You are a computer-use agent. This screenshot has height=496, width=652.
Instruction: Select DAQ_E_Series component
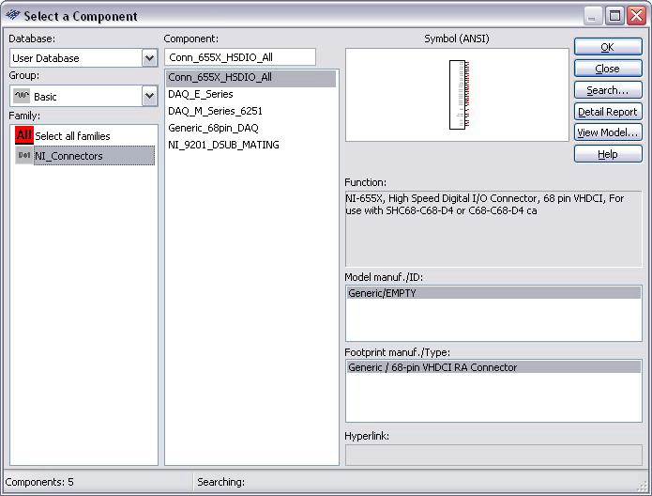pos(201,95)
